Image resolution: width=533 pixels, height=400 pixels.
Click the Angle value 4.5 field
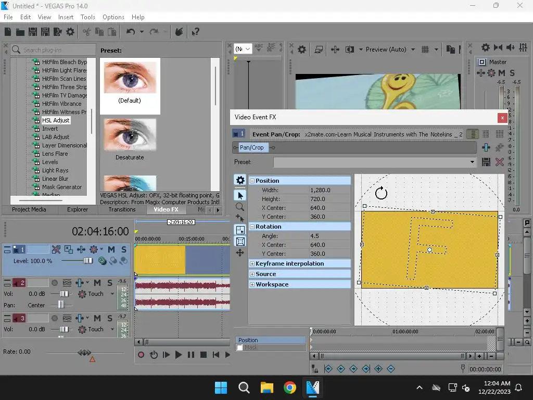point(329,236)
